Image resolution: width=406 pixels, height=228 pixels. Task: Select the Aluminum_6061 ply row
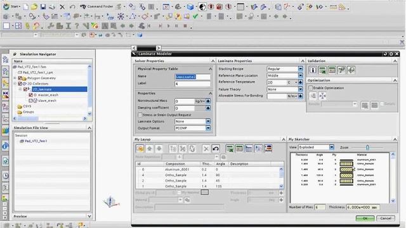207,170
